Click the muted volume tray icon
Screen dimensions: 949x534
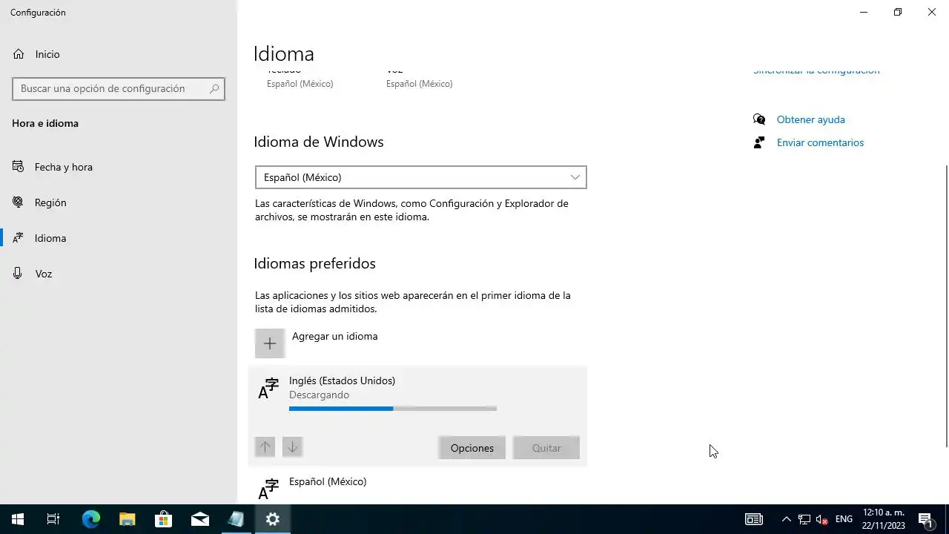pos(822,519)
